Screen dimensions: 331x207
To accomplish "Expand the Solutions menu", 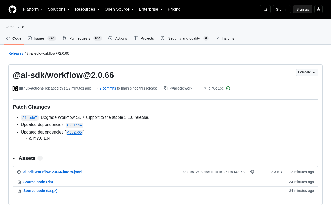I will [x=59, y=9].
